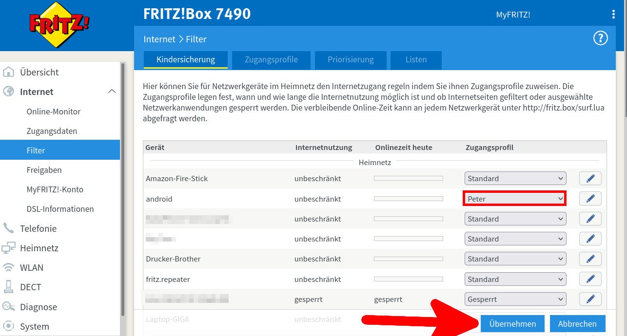Click the Übernehmen button
The image size is (627, 336).
pyautogui.click(x=512, y=324)
